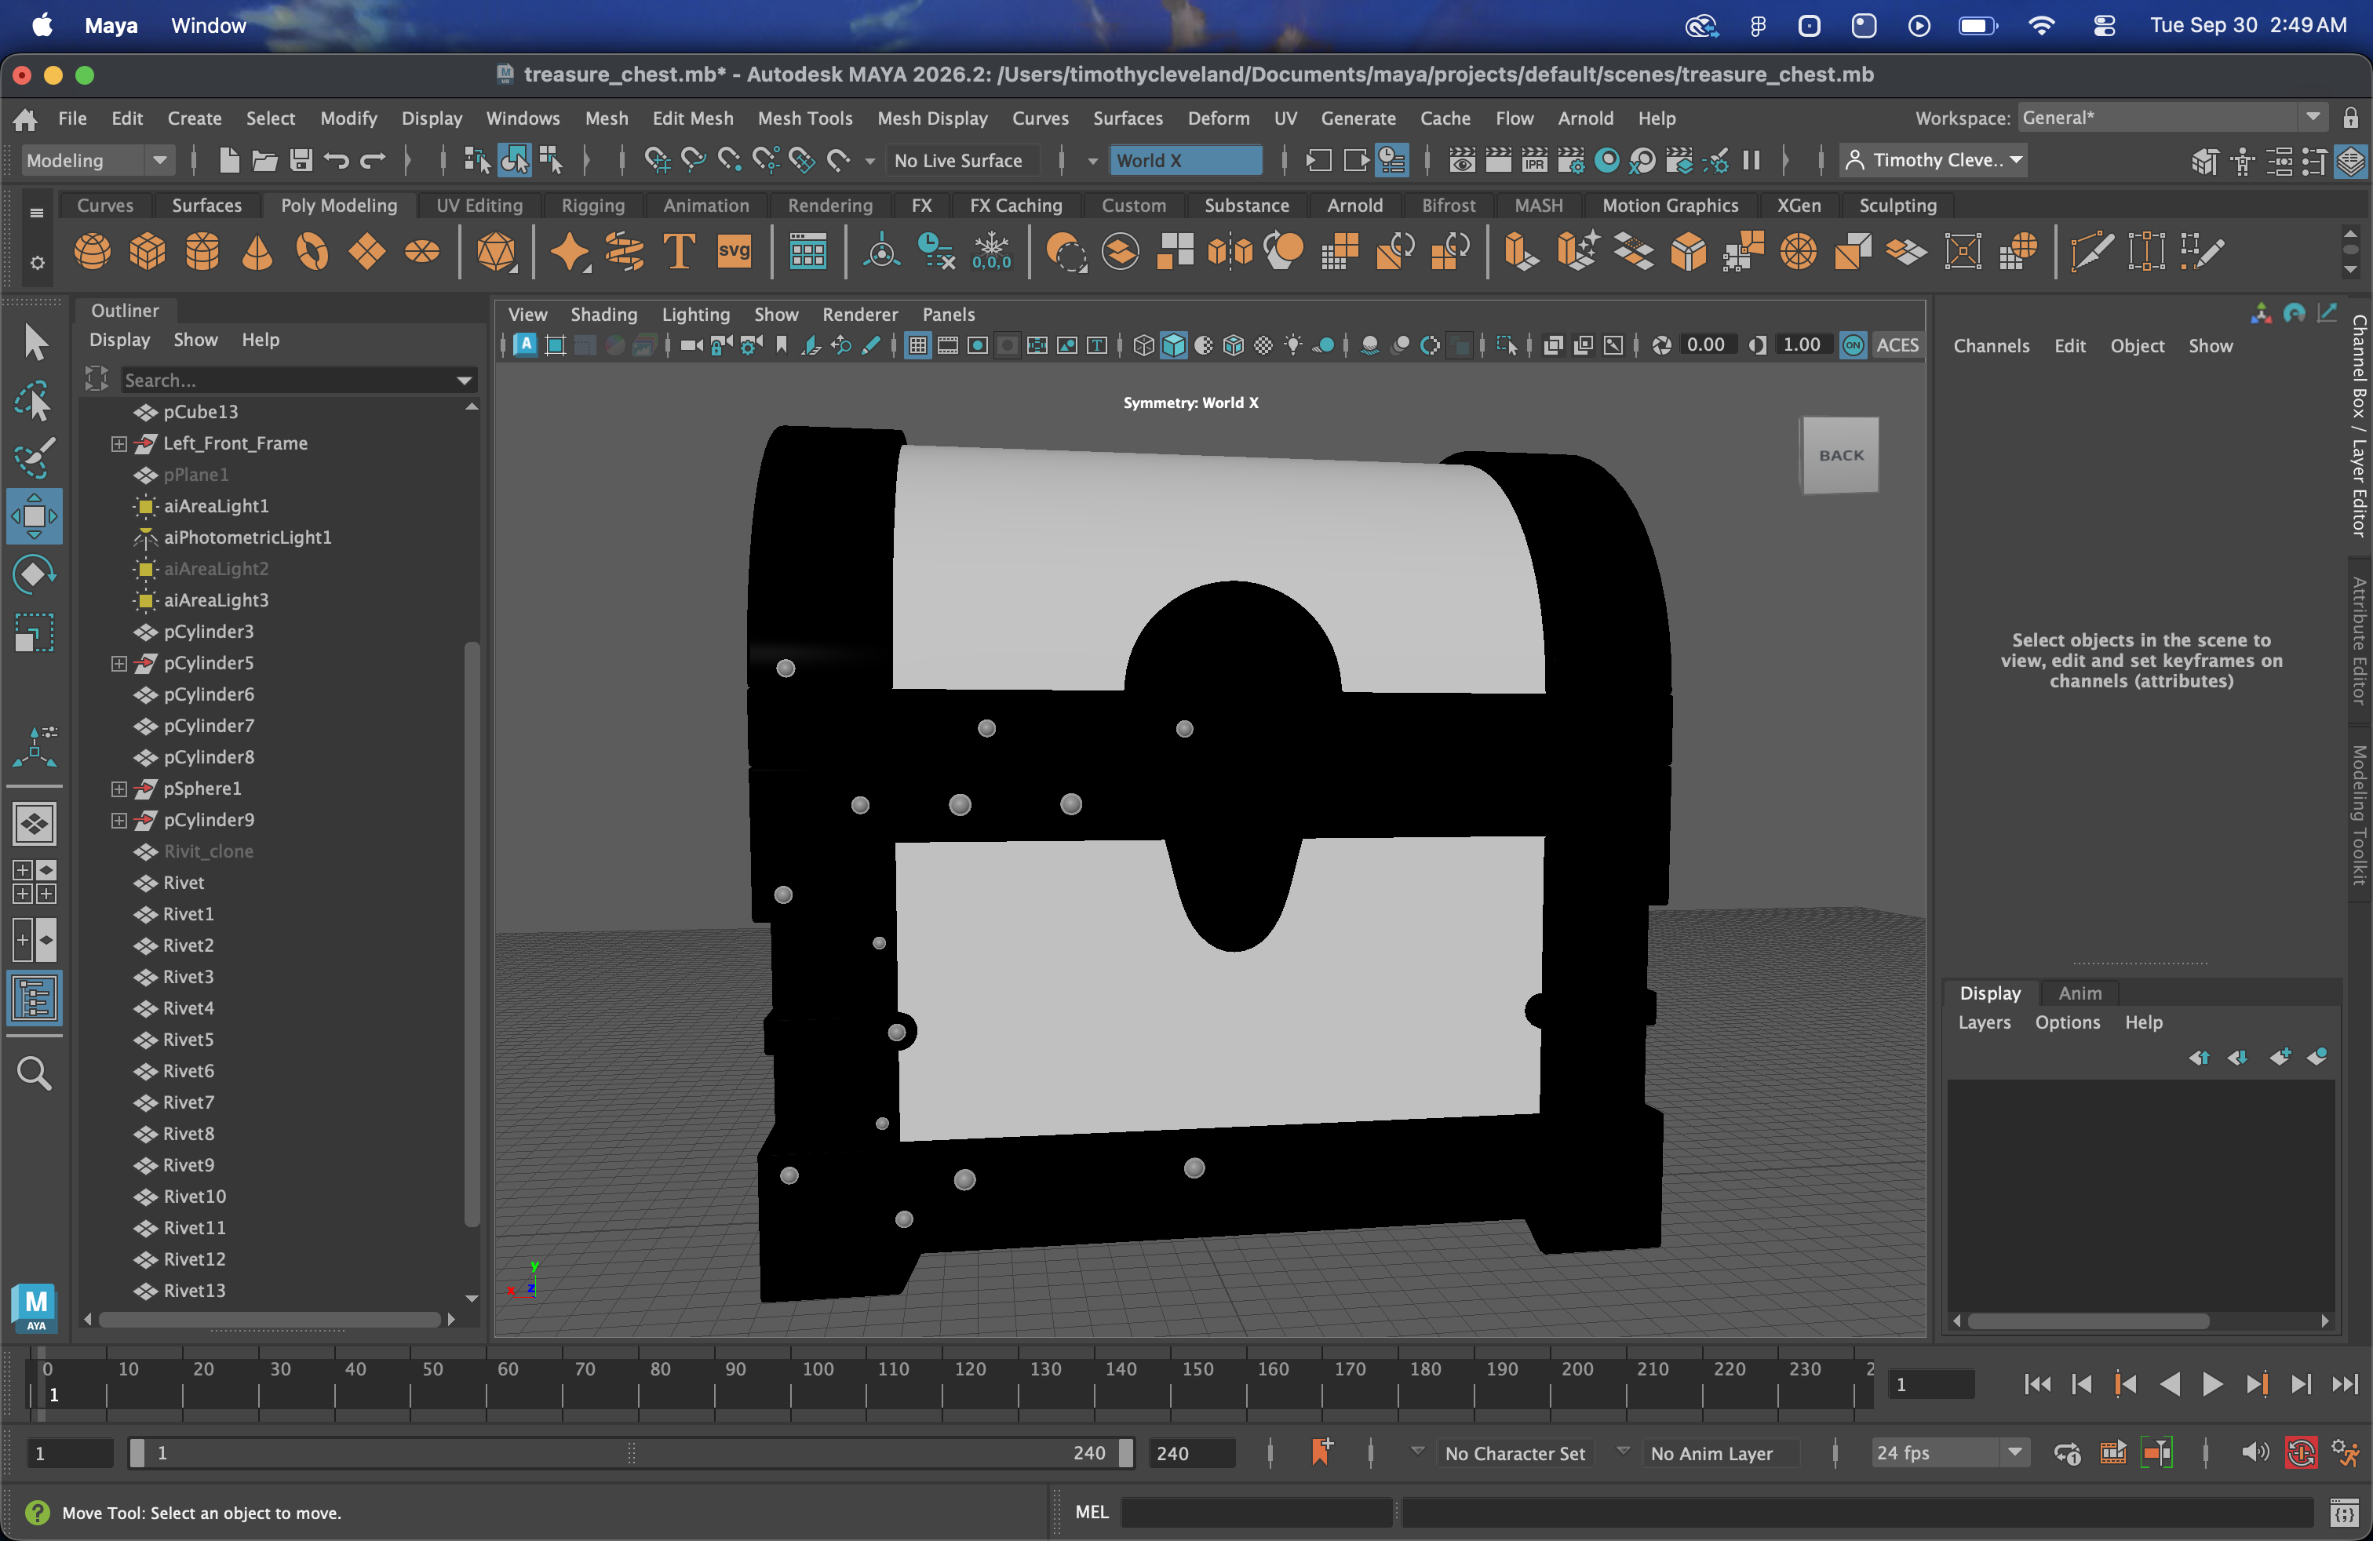Image resolution: width=2373 pixels, height=1541 pixels.
Task: Select the Lasso tool in toolbox
Action: pyautogui.click(x=34, y=402)
